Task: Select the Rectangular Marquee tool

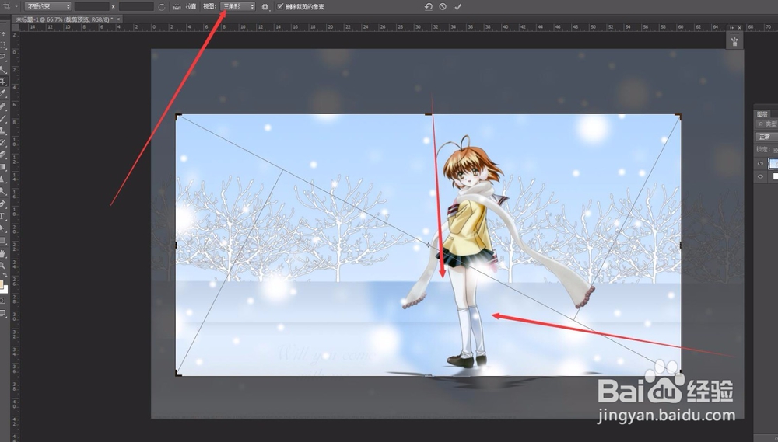Action: (x=3, y=44)
